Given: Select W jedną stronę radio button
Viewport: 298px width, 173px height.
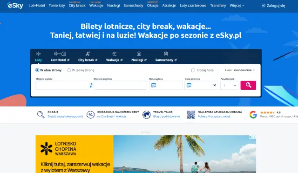Looking at the screenshot, I should click(x=69, y=70).
